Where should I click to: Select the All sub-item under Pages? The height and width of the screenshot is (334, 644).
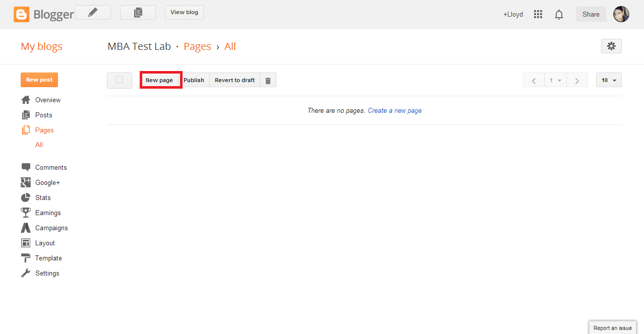[x=39, y=145]
